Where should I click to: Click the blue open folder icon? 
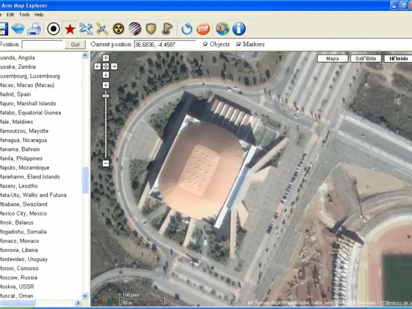[x=18, y=29]
